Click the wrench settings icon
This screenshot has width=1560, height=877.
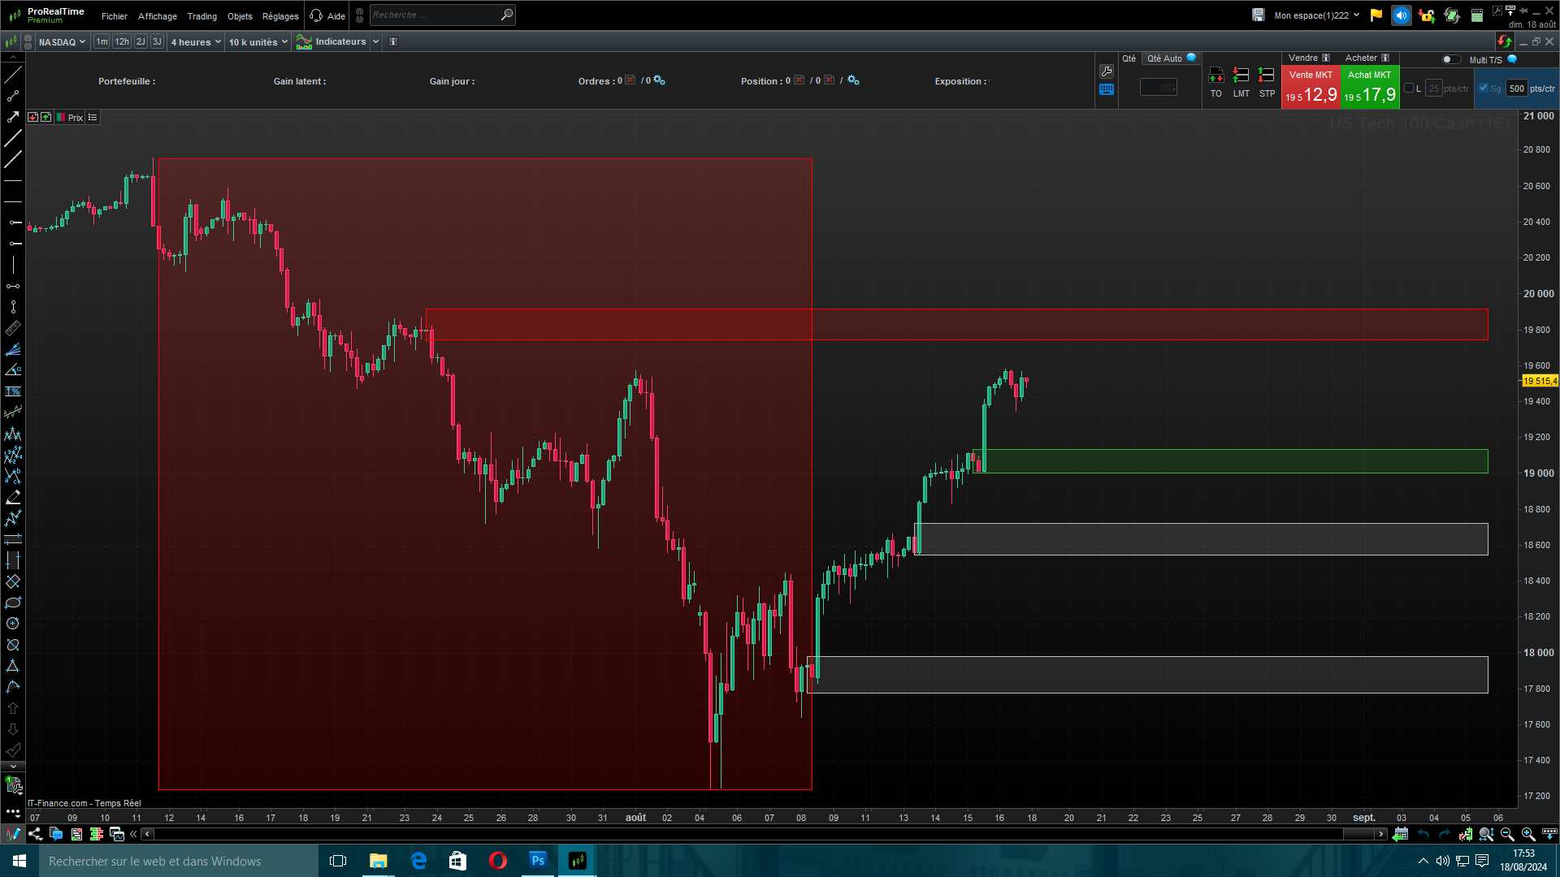(1107, 71)
